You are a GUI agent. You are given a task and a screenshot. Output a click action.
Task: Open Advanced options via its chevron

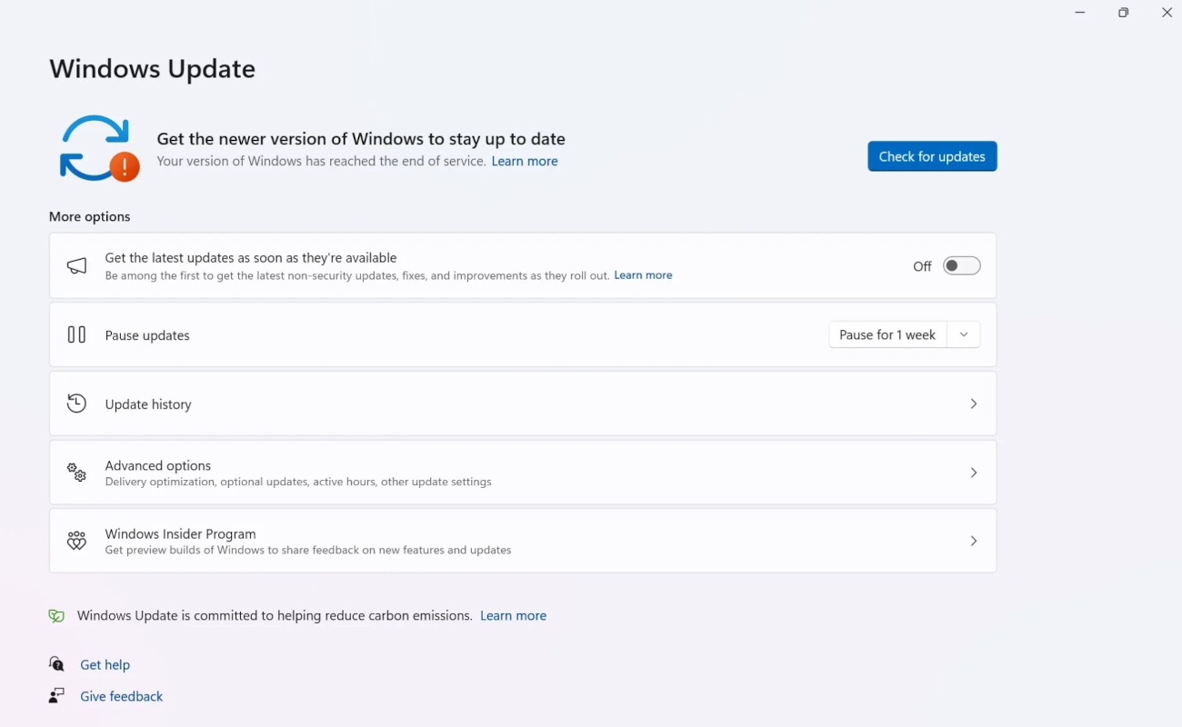click(x=973, y=473)
